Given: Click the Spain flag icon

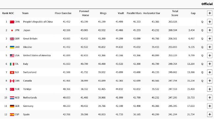Looking at the screenshot, I should tap(12, 114).
